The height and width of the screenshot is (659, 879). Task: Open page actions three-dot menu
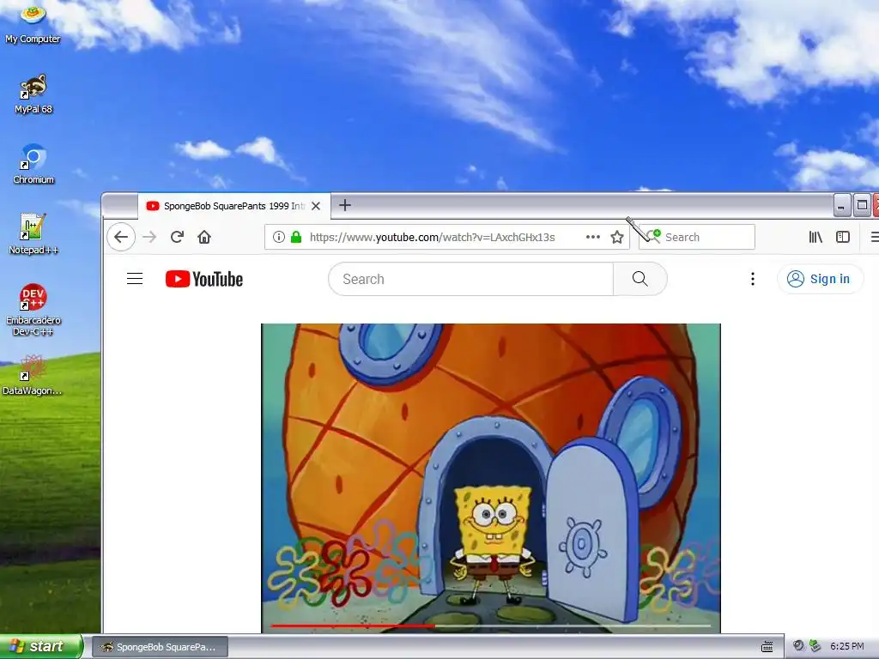point(592,237)
